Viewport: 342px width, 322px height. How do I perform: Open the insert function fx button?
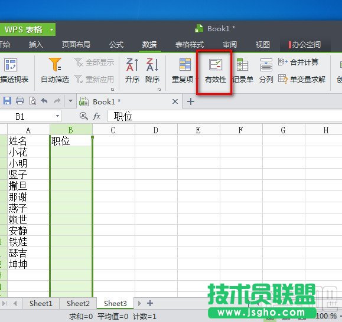(97, 116)
